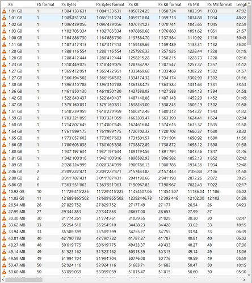Click VLC icon of 11.82 GB row
Screen dimensions: 252x283
click(x=4, y=198)
